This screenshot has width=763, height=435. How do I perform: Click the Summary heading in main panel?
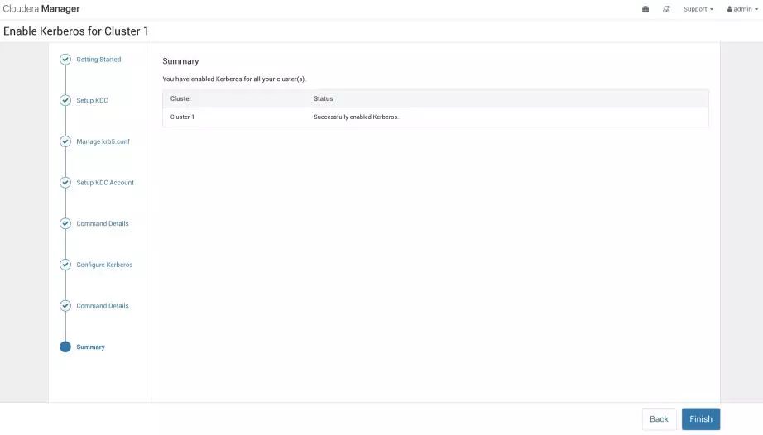point(180,61)
